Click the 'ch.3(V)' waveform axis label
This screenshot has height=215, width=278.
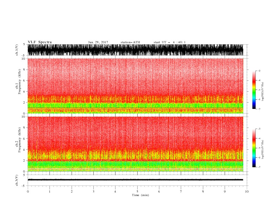point(17,180)
